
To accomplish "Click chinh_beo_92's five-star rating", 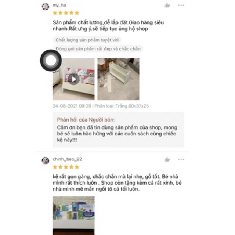I will (x=66, y=167).
